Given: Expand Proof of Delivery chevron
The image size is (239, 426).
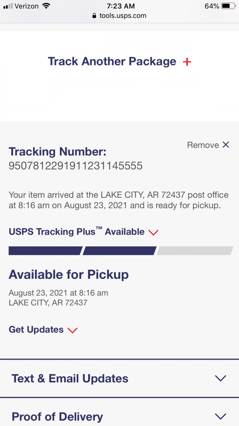Looking at the screenshot, I should point(220,416).
